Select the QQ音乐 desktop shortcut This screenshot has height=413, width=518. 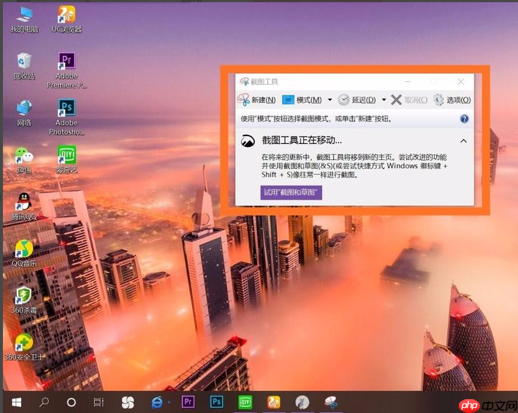coord(24,254)
